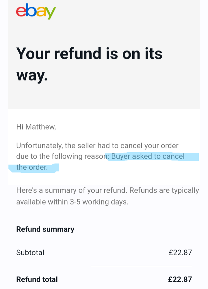Click the 'Refund total' label

(37, 279)
